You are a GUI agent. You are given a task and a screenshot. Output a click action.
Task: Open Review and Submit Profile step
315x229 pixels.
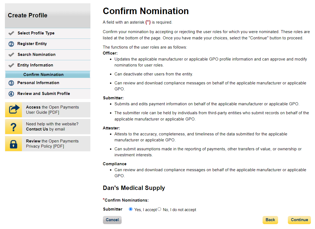(x=44, y=94)
